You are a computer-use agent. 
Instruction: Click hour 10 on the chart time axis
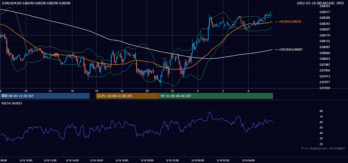pos(26,91)
